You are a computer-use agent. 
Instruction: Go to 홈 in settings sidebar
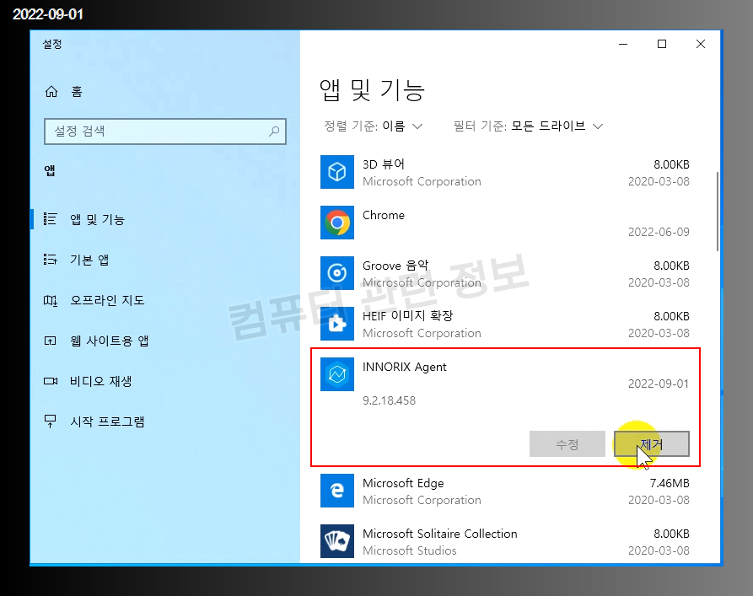tap(77, 91)
